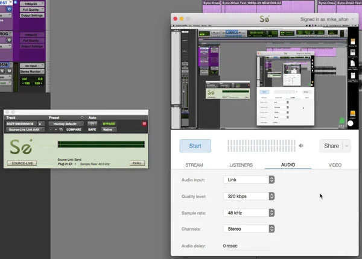Click the dimmed Output Settings on PROG track
This screenshot has height=259, width=362.
(x=32, y=46)
